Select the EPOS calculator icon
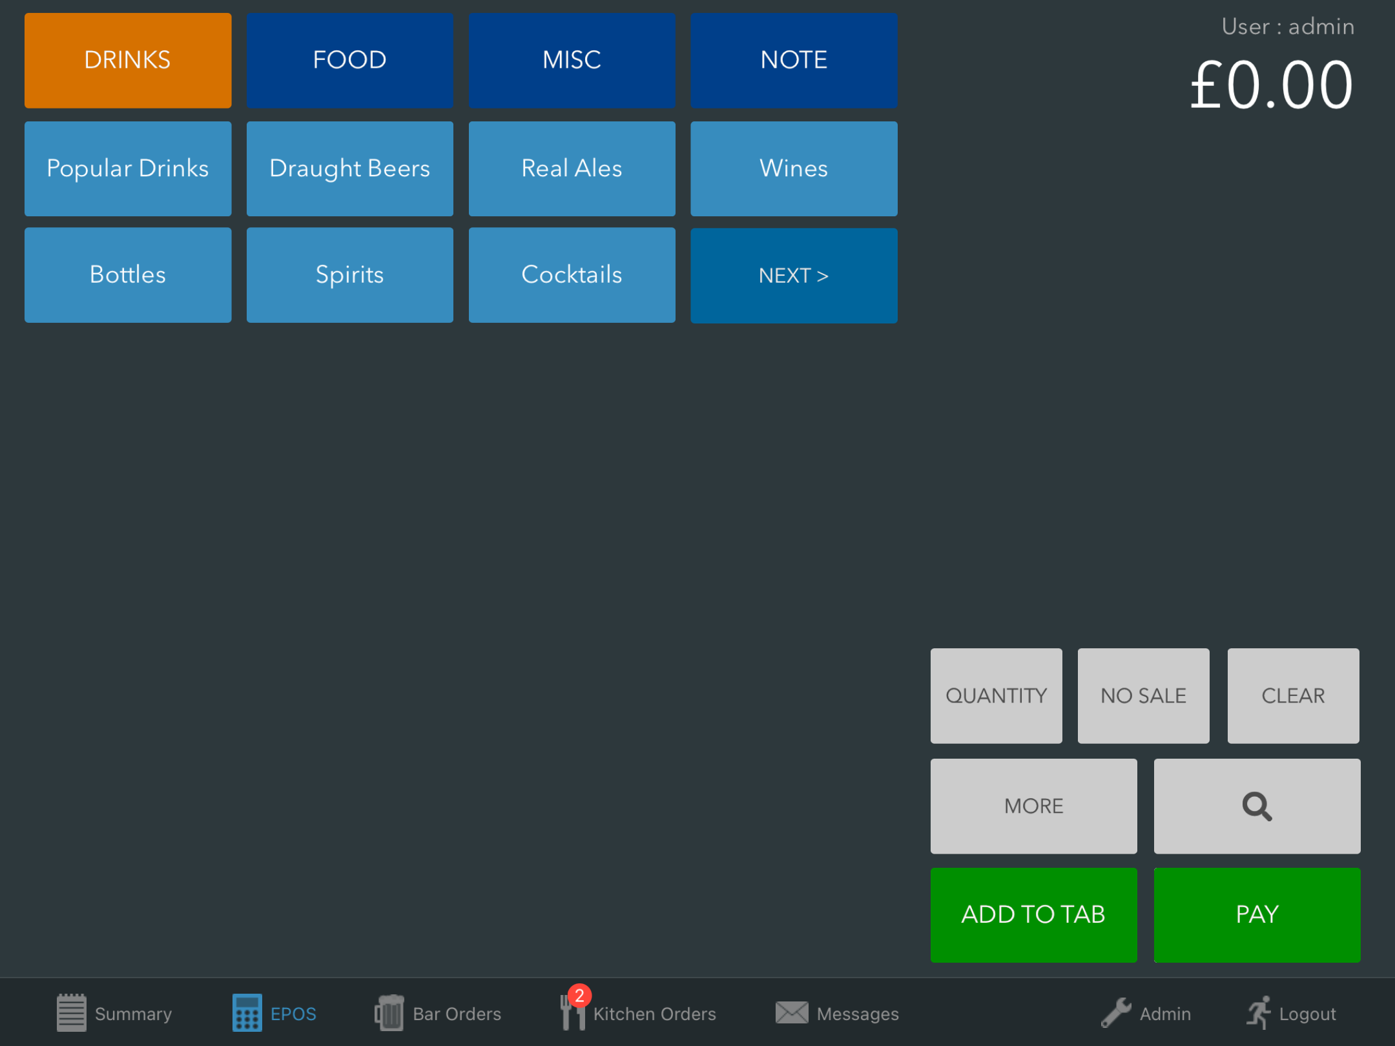 (247, 1012)
